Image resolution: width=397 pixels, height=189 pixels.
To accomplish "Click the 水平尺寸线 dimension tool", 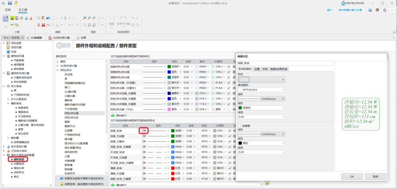I will coord(124,21).
